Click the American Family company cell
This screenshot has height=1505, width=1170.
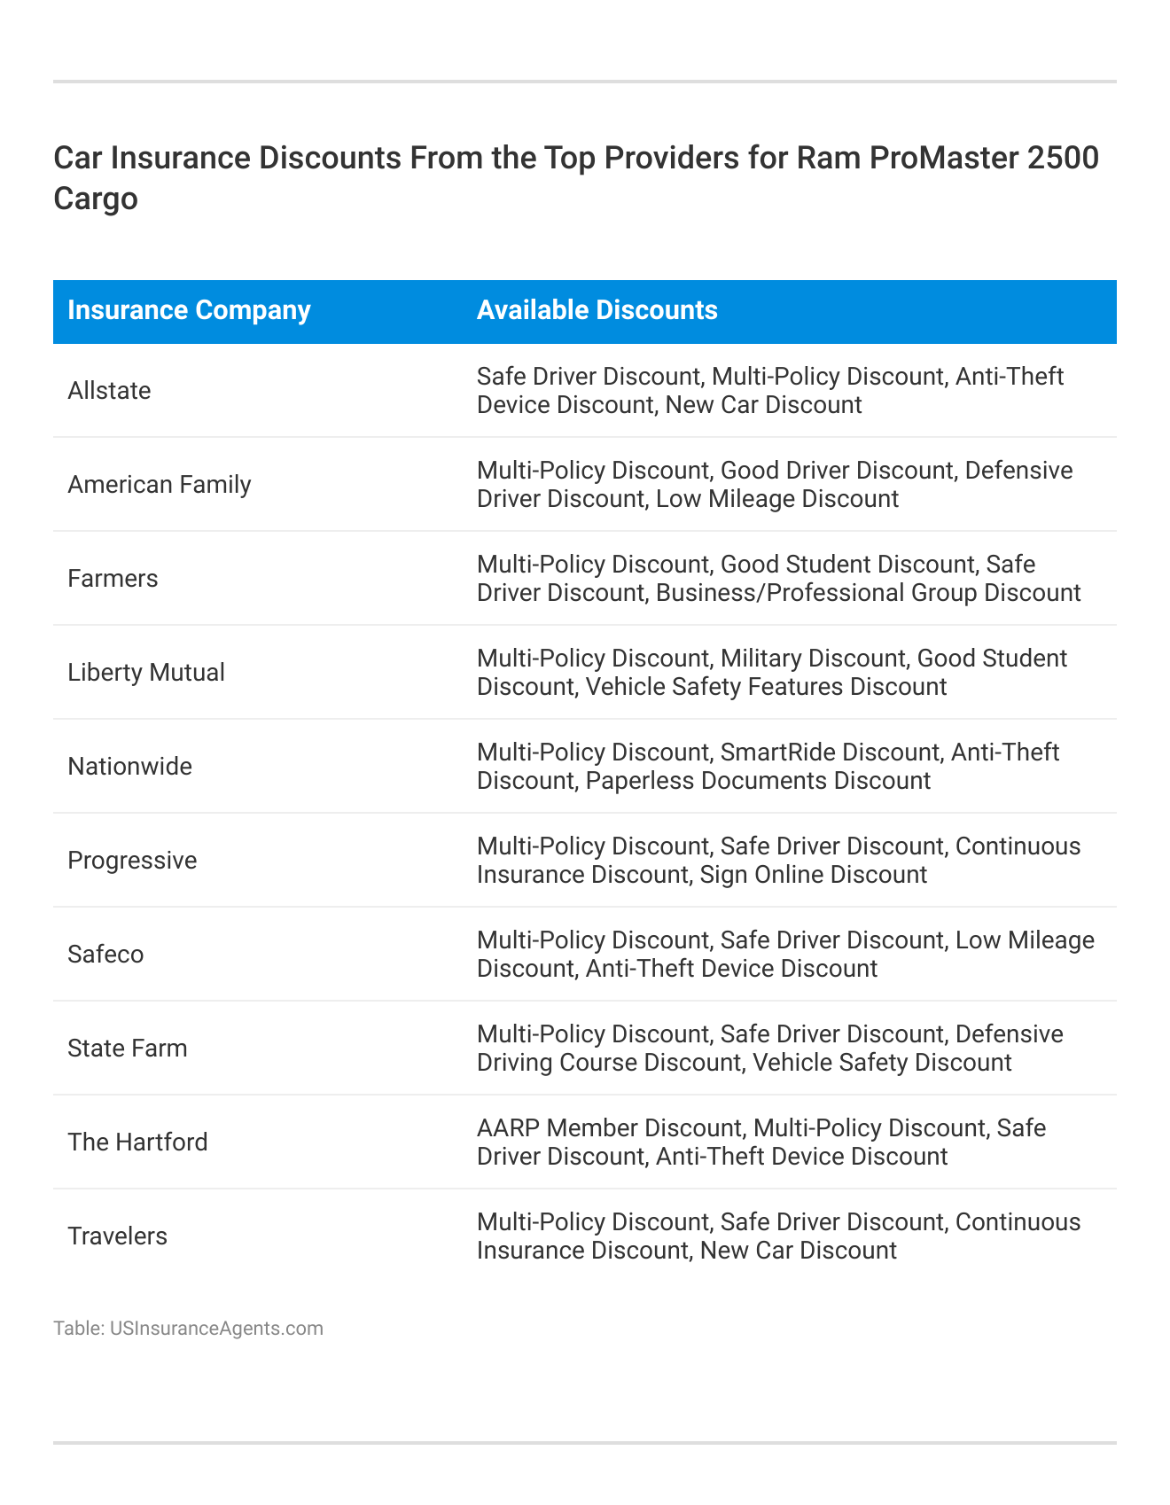point(160,485)
